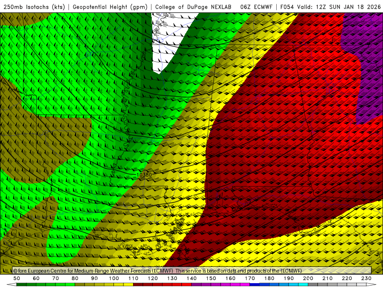
Task: Click the "160" value on the color scale
Action: pyautogui.click(x=230, y=278)
